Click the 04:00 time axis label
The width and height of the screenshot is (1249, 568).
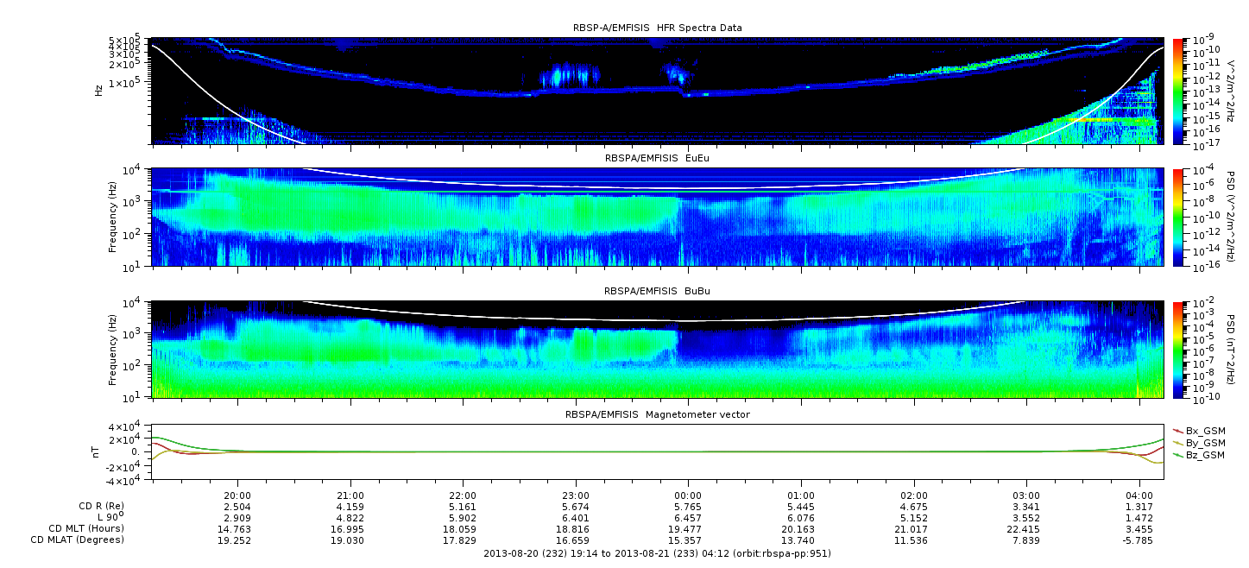click(1139, 495)
